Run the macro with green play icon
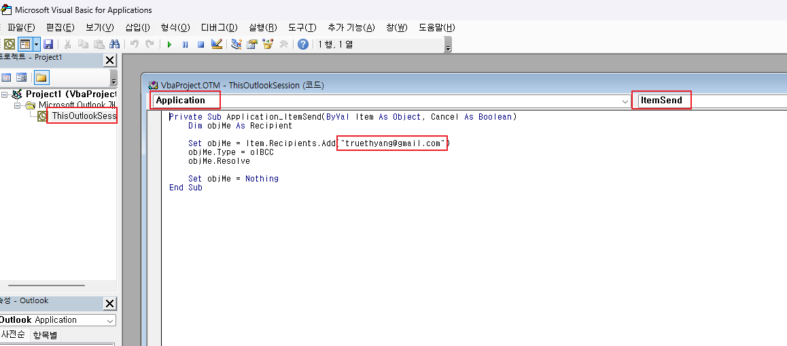Image resolution: width=787 pixels, height=346 pixels. 169,44
